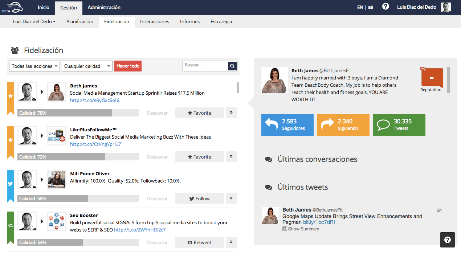The height and width of the screenshot is (254, 461).
Task: Open the Todas las acciones dropdown
Action: point(34,66)
